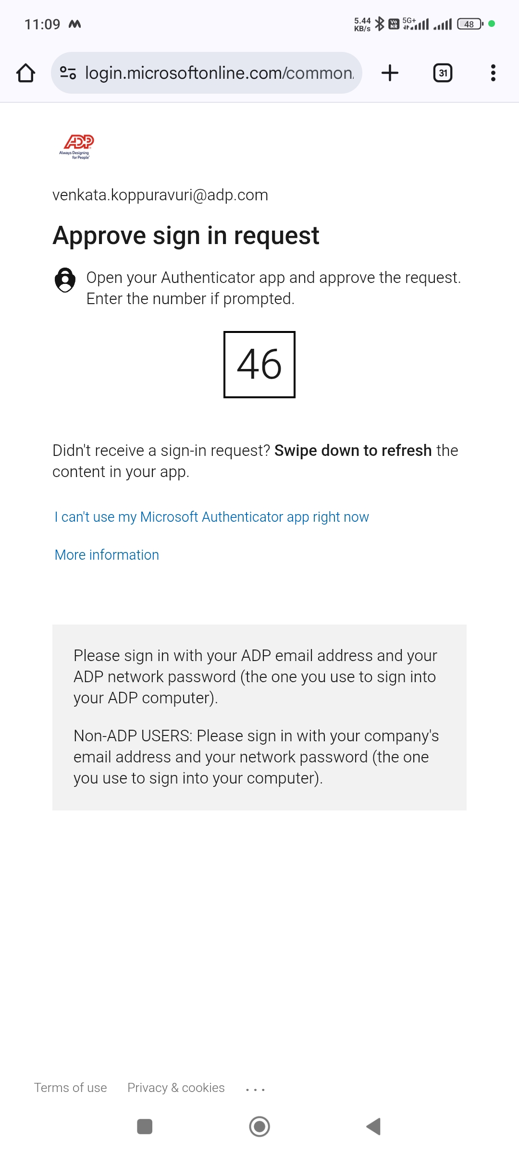This screenshot has width=519, height=1153.
Task: Open the three-dot browser menu
Action: point(493,73)
